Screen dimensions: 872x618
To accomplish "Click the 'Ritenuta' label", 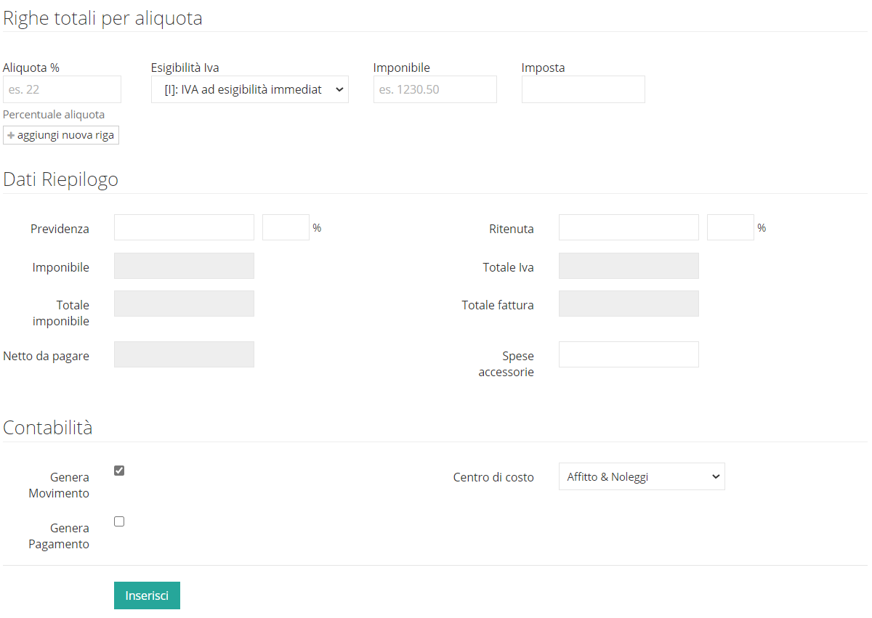I will pos(512,229).
